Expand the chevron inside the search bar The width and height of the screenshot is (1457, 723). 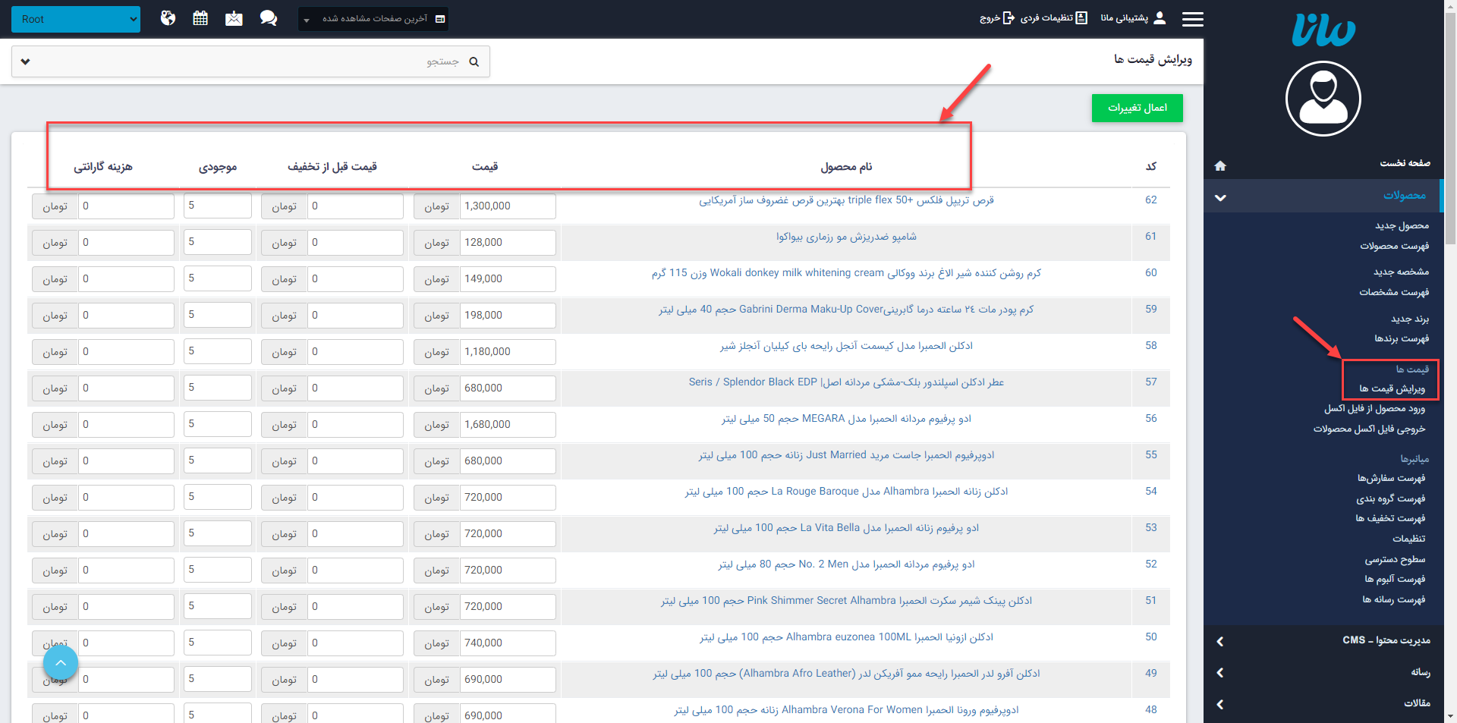coord(25,61)
